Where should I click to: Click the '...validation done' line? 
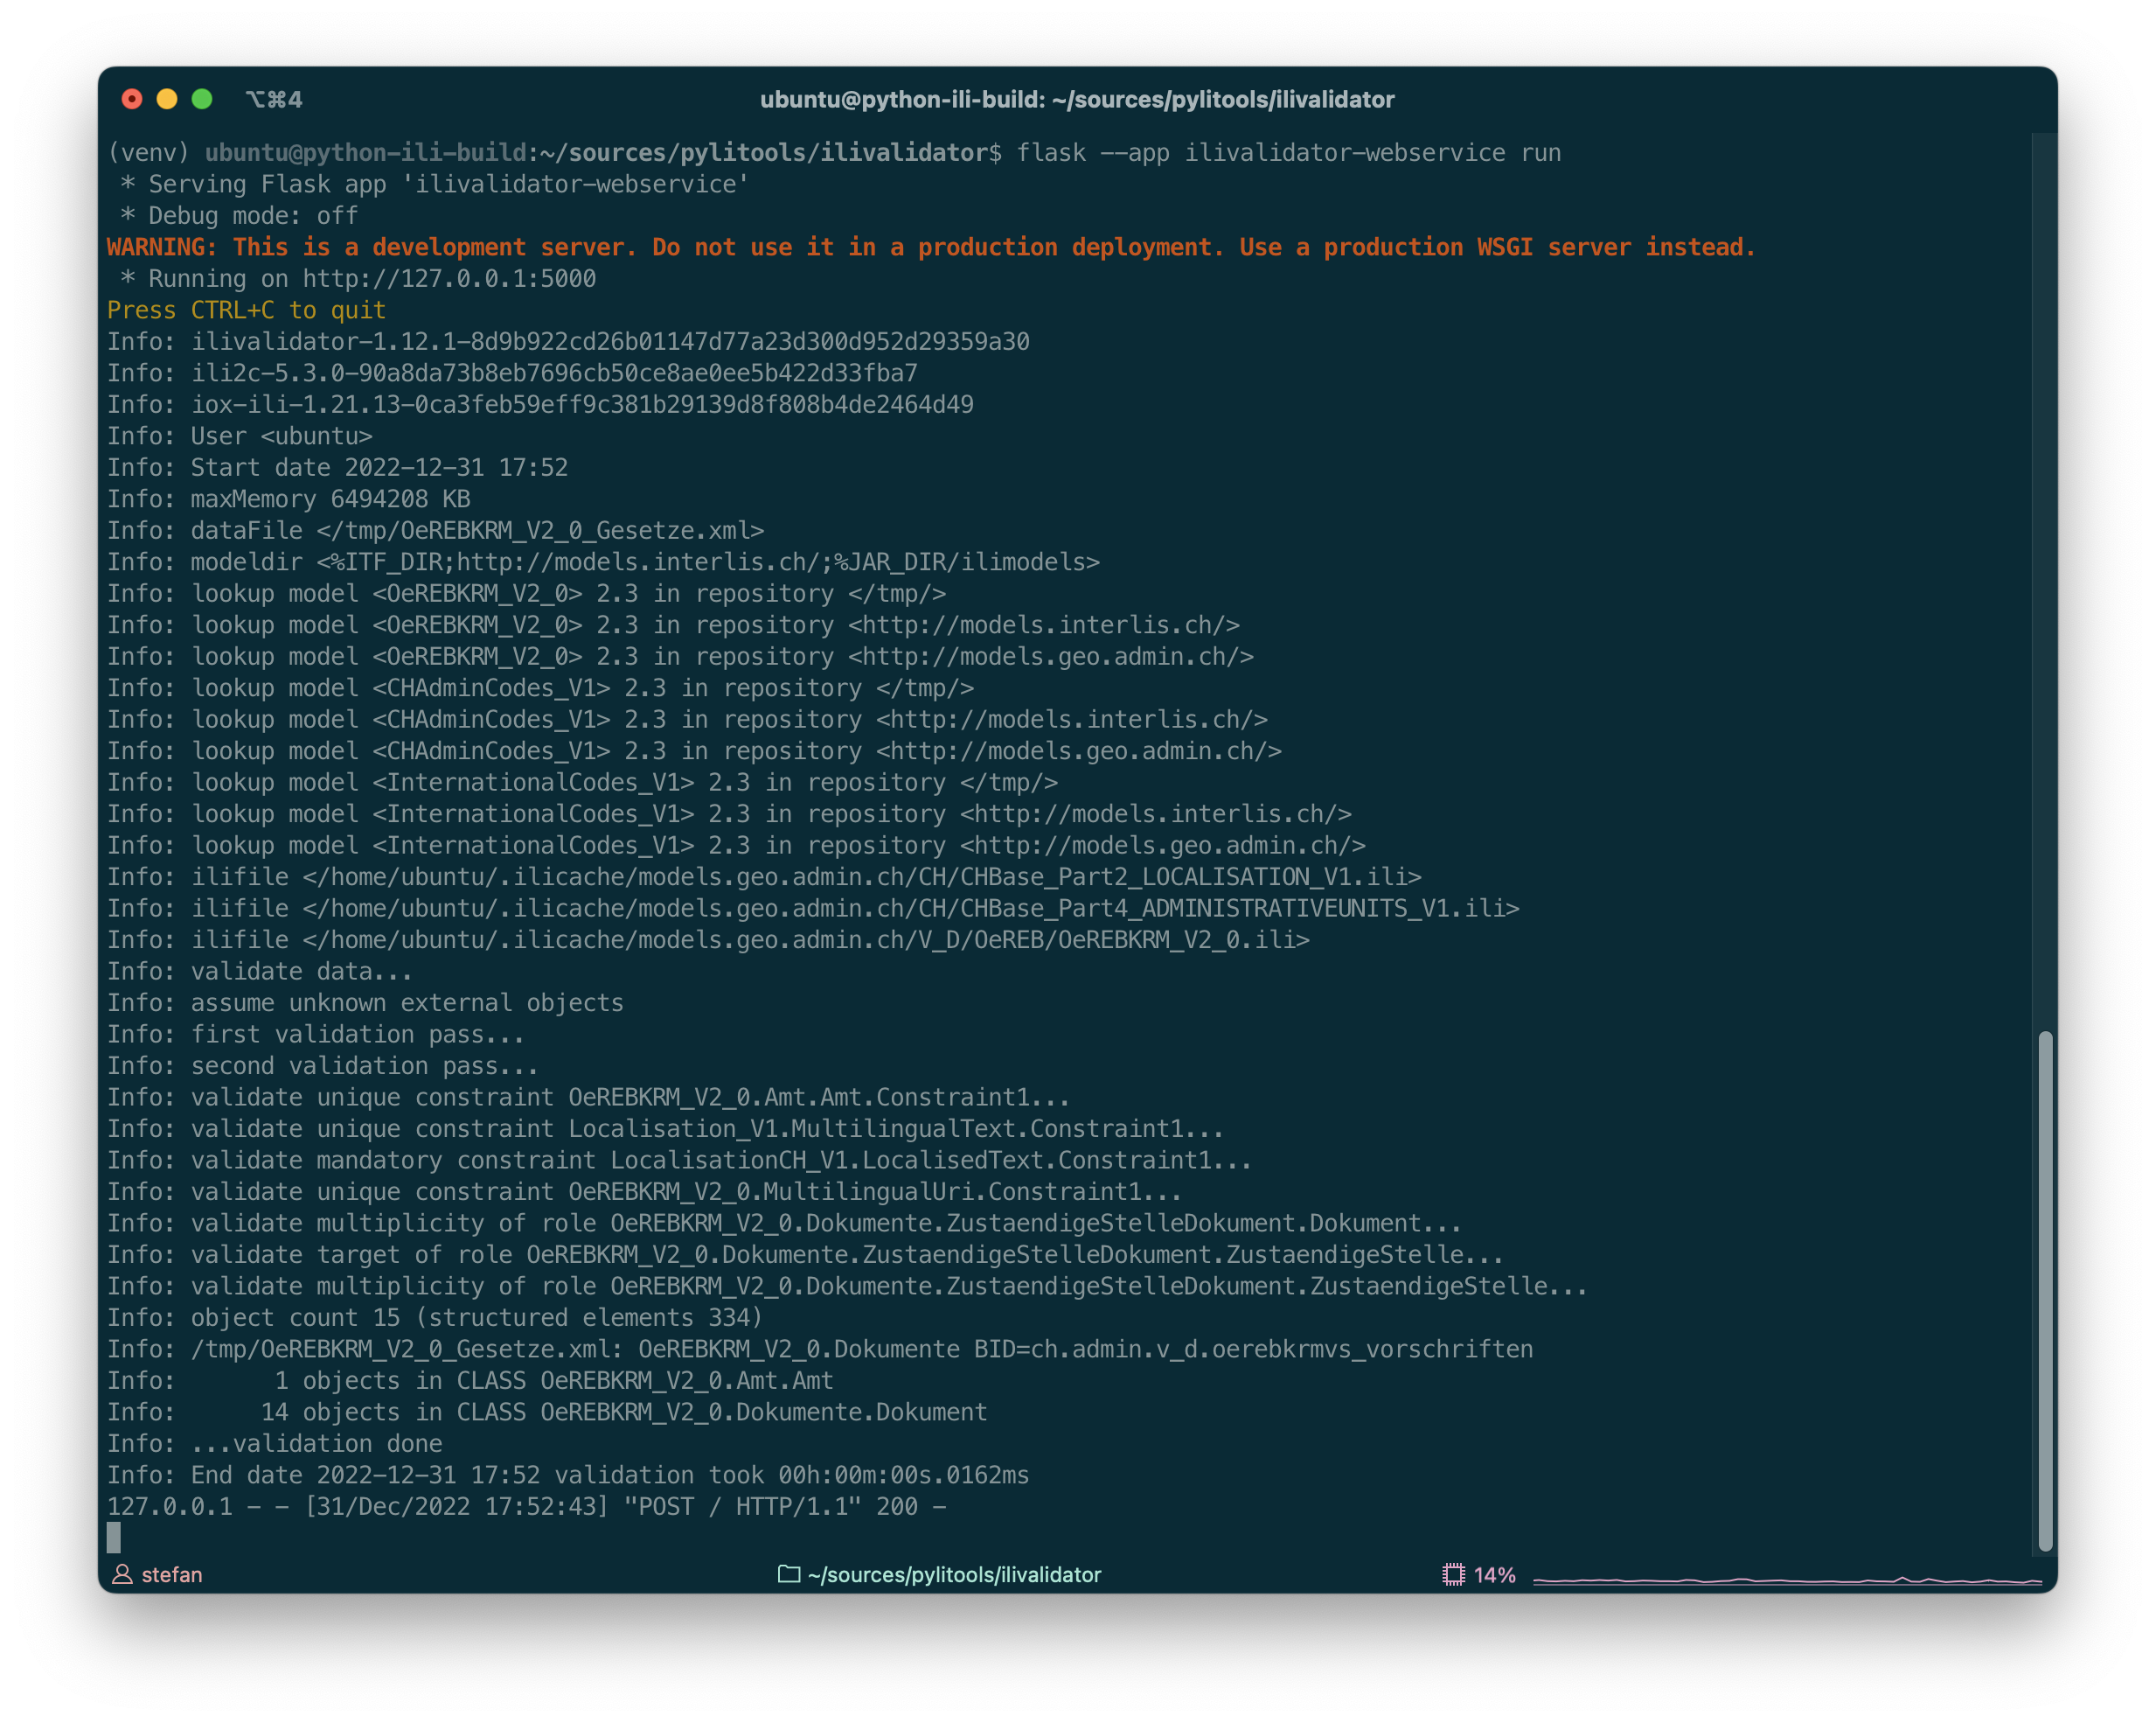[x=275, y=1445]
